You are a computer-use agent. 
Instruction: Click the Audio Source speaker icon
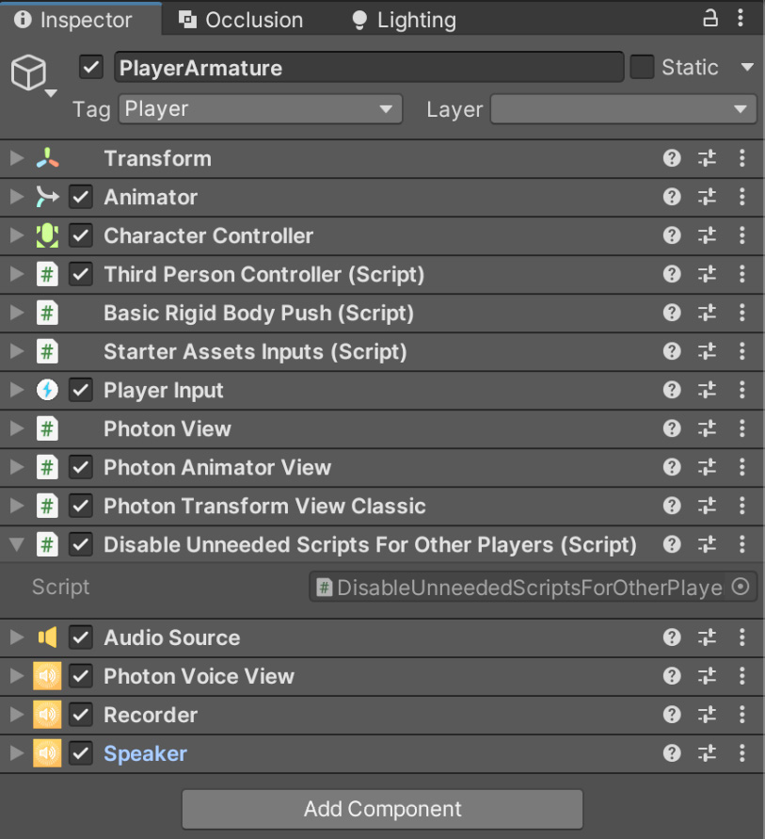point(48,637)
